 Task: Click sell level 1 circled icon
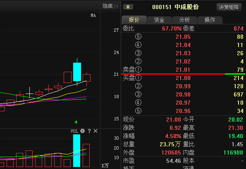pyautogui.click(x=138, y=70)
